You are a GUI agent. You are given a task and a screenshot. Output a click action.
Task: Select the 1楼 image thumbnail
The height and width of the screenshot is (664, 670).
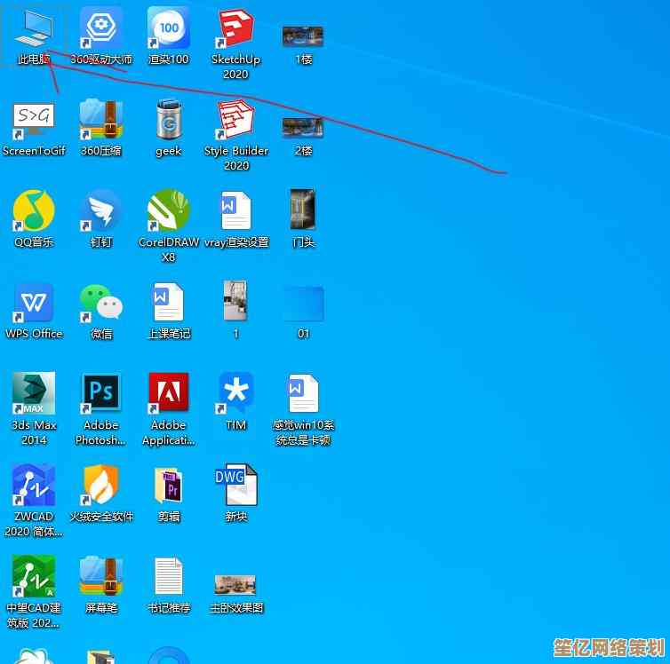click(303, 36)
